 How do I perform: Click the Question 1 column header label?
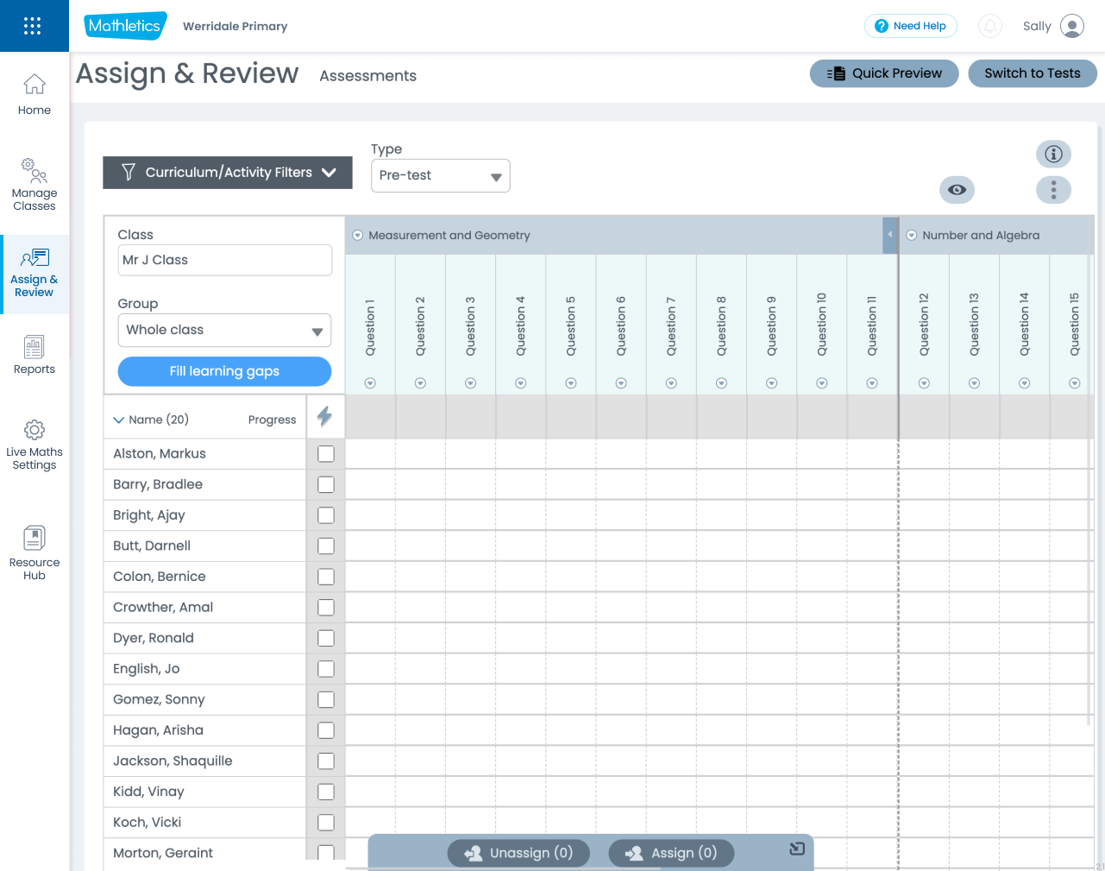370,328
